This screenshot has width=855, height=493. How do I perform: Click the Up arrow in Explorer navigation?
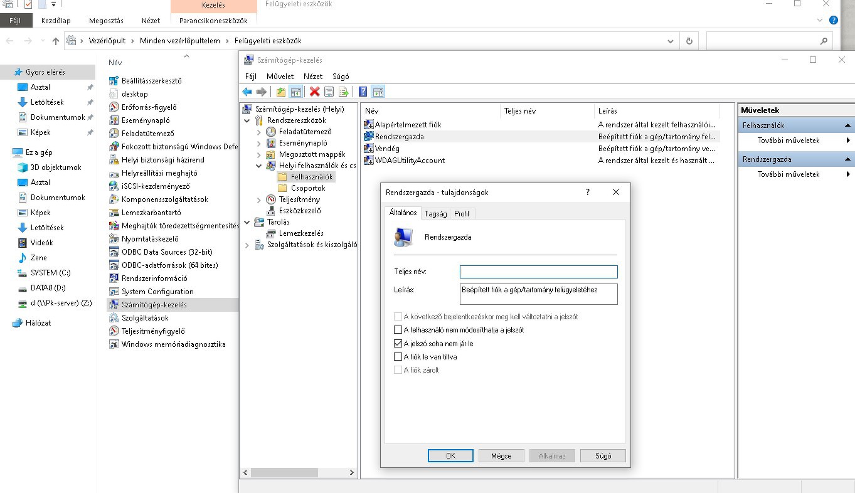tap(56, 41)
